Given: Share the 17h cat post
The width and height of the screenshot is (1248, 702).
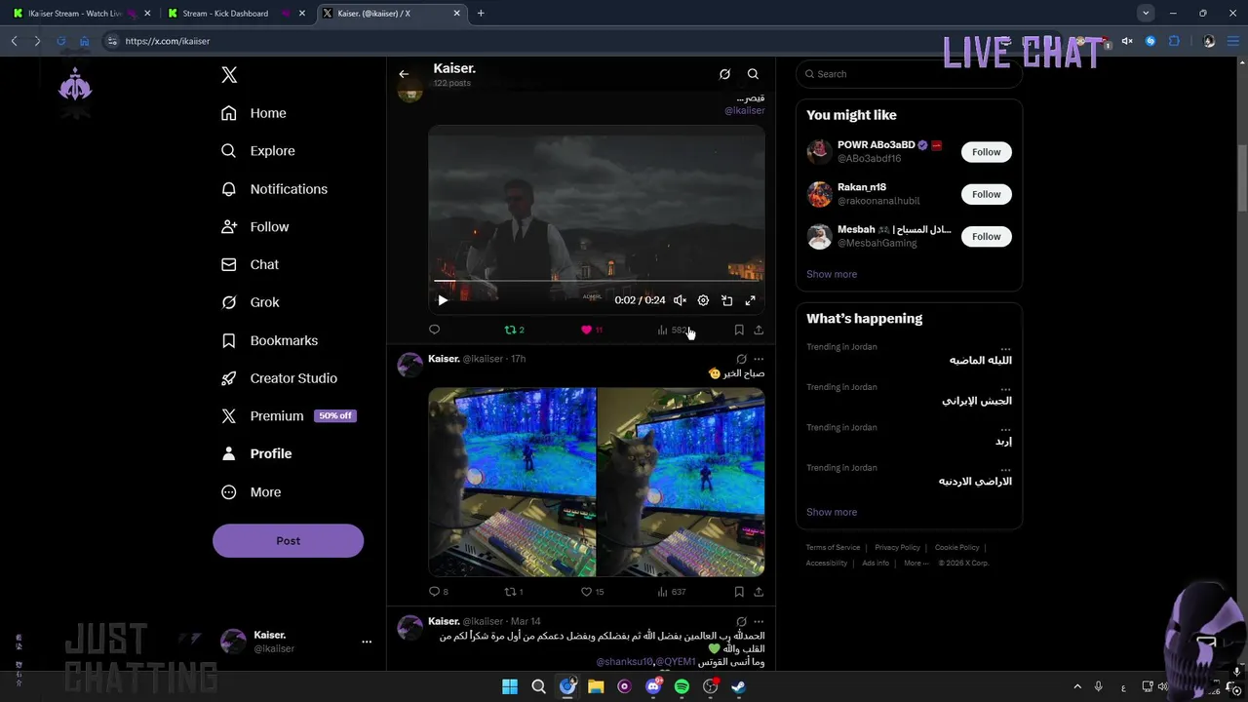Looking at the screenshot, I should [759, 592].
